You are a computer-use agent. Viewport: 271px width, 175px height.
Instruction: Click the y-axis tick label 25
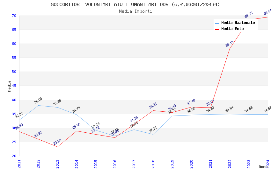(x=14, y=142)
